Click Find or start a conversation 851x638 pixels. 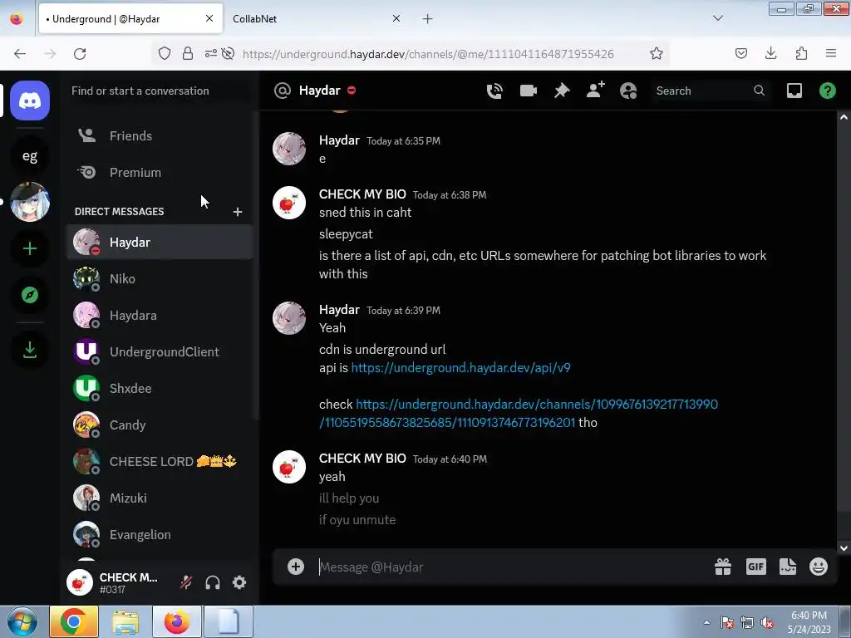160,91
